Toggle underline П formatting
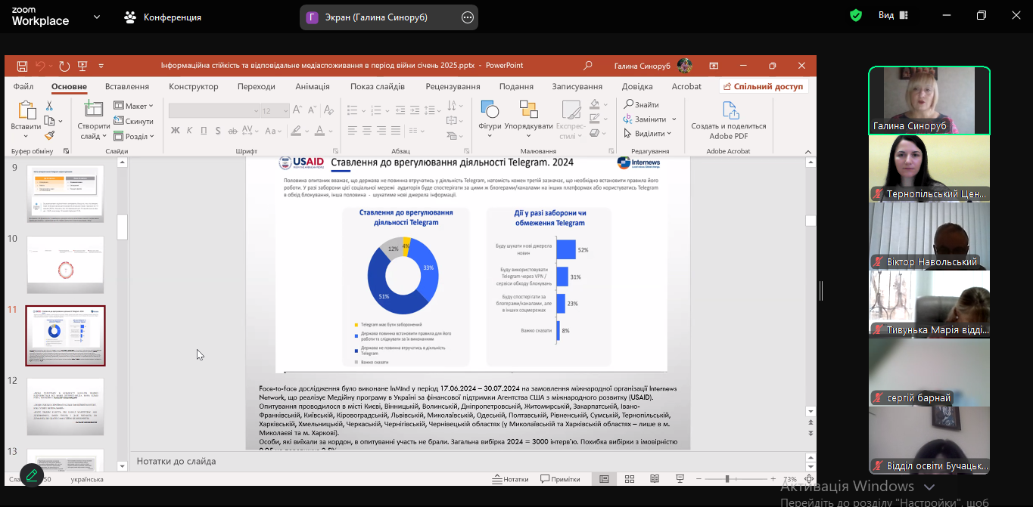 (x=204, y=131)
